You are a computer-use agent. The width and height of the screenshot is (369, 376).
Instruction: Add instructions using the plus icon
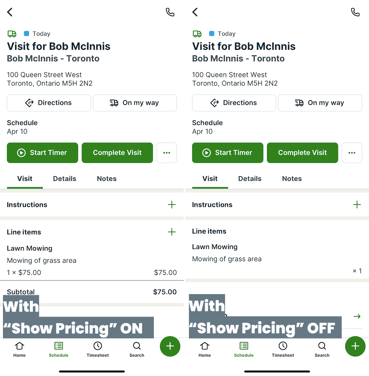point(172,204)
